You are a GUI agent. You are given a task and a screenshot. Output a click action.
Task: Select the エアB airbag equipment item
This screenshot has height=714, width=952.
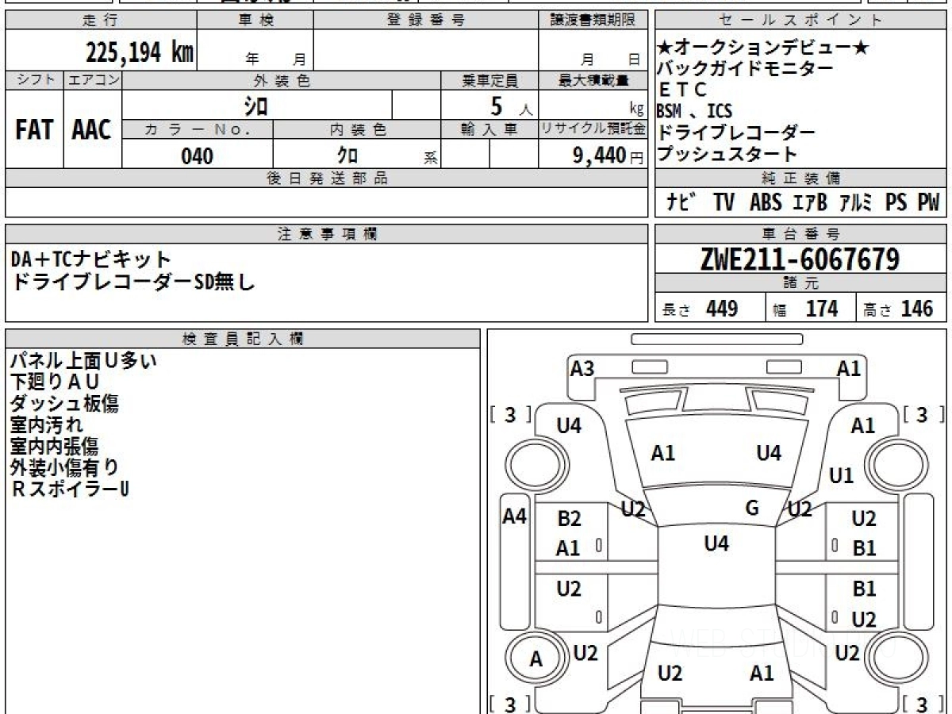coord(809,202)
